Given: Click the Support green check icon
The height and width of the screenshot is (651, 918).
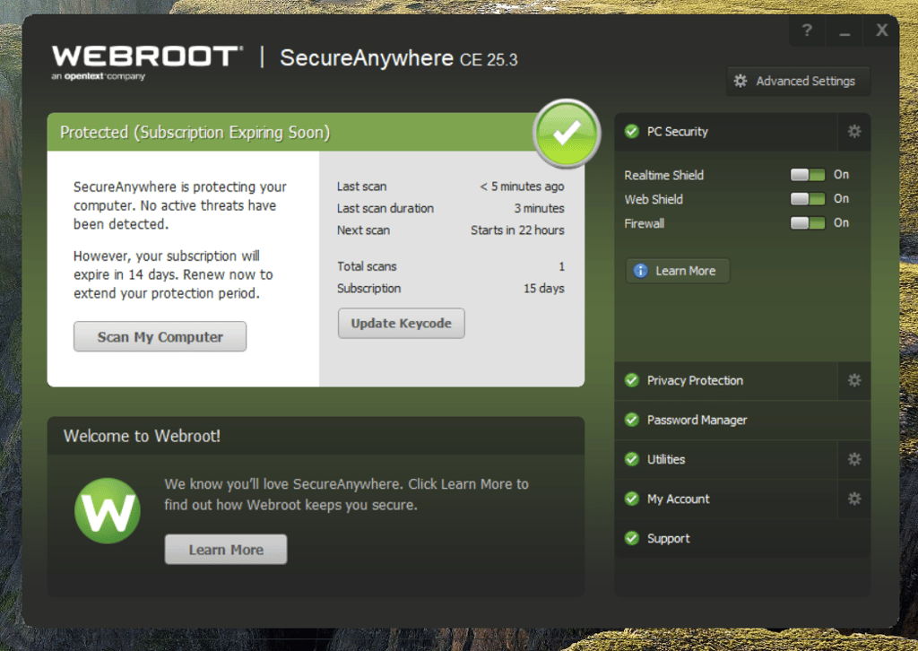Looking at the screenshot, I should point(632,539).
